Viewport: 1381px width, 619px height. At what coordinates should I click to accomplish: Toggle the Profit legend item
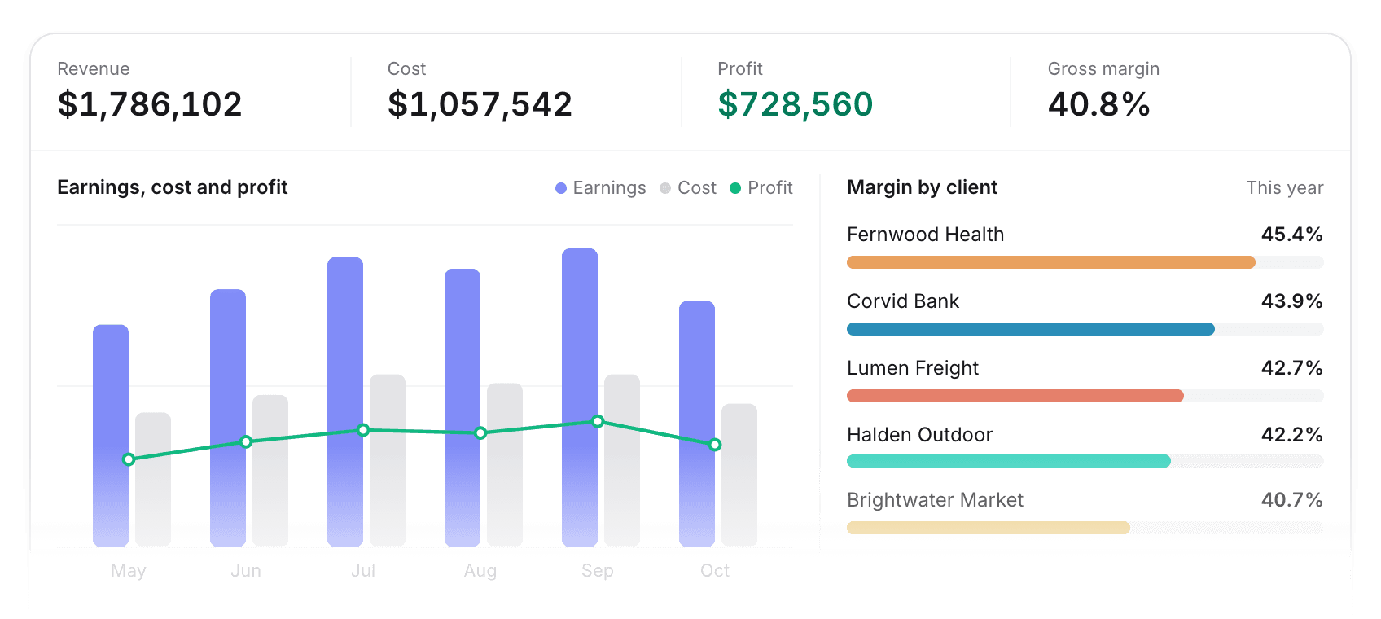(x=761, y=188)
